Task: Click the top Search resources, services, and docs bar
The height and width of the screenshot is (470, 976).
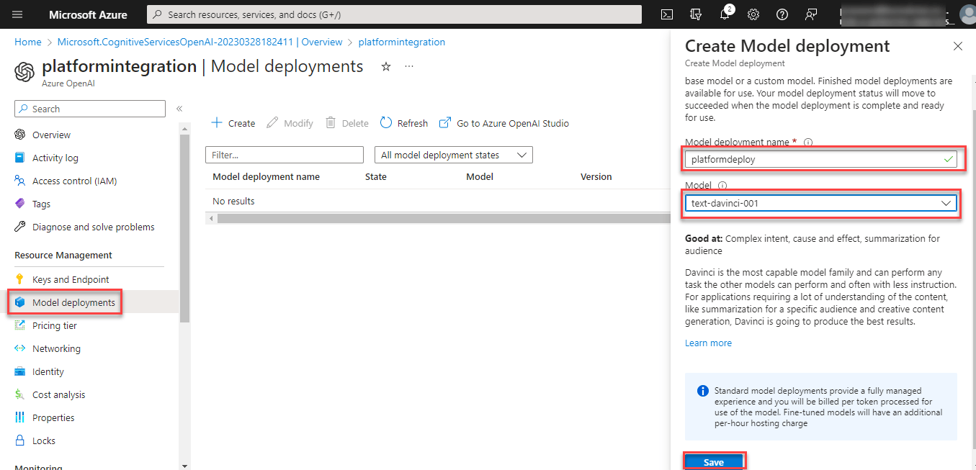Action: click(x=394, y=14)
